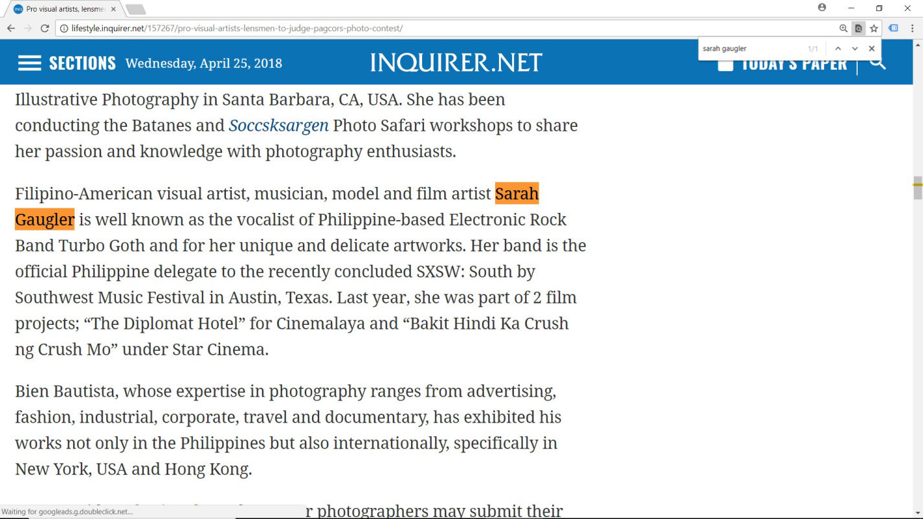Click the INQUIRER.NET logo
Viewport: 923px width, 519px height.
[x=456, y=63]
